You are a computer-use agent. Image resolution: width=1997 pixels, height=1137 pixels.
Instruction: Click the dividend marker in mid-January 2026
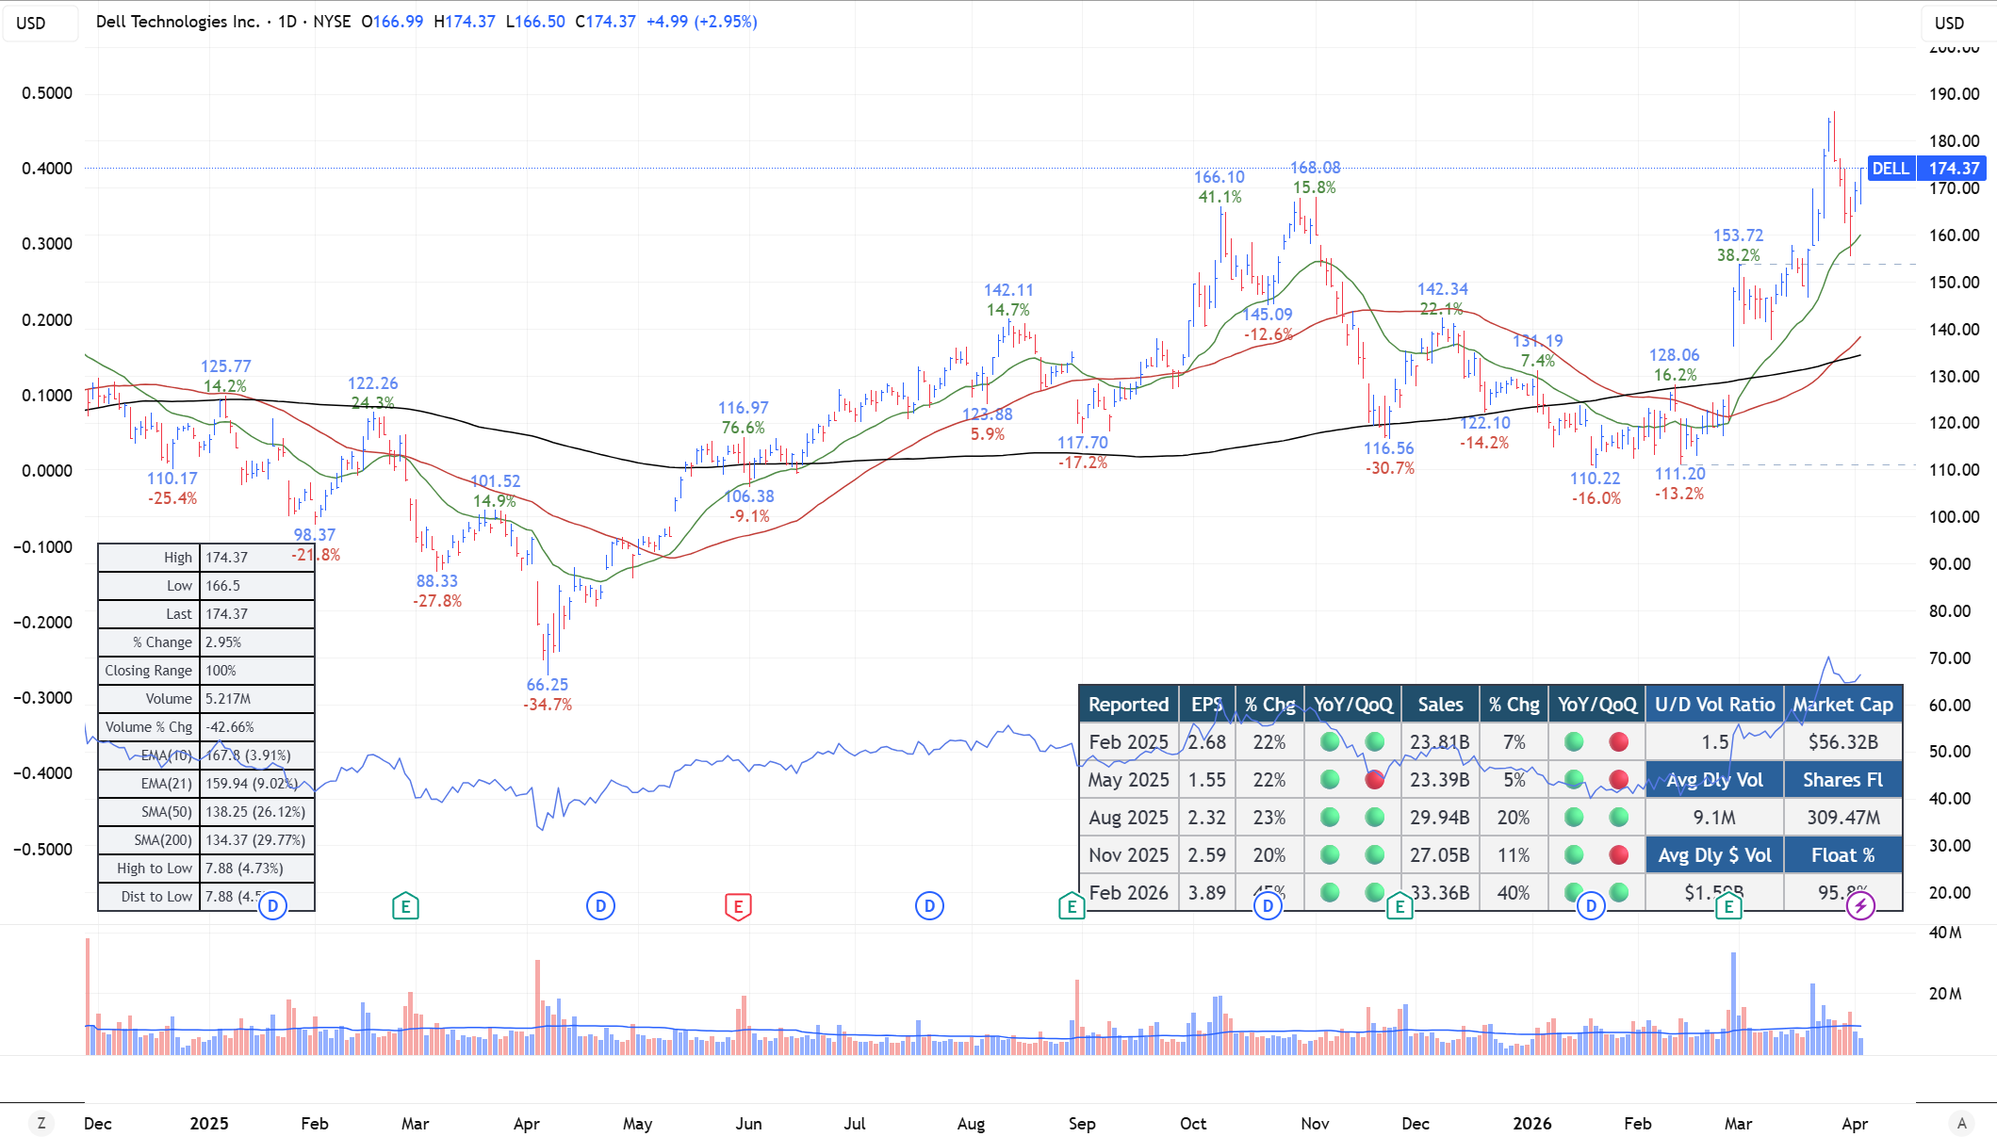pyautogui.click(x=1591, y=906)
